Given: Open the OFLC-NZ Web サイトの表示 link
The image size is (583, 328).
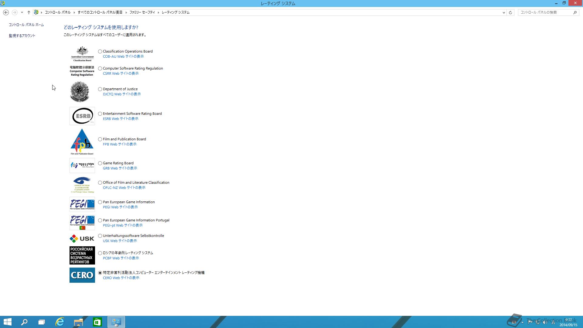Looking at the screenshot, I should pos(124,188).
